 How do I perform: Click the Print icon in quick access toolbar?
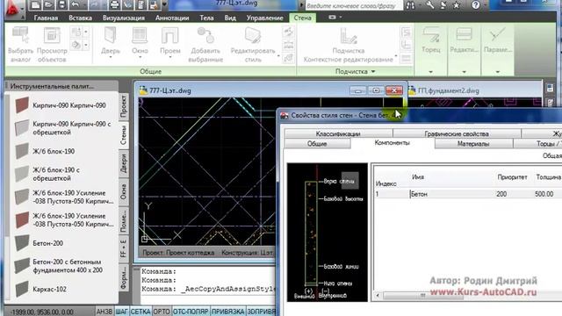click(114, 5)
